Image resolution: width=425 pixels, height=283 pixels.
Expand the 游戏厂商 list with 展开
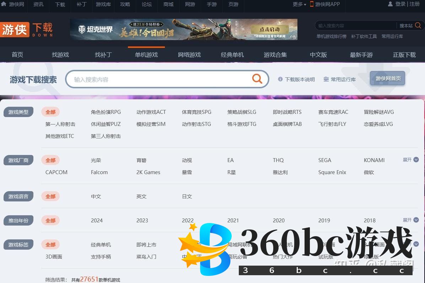click(410, 160)
